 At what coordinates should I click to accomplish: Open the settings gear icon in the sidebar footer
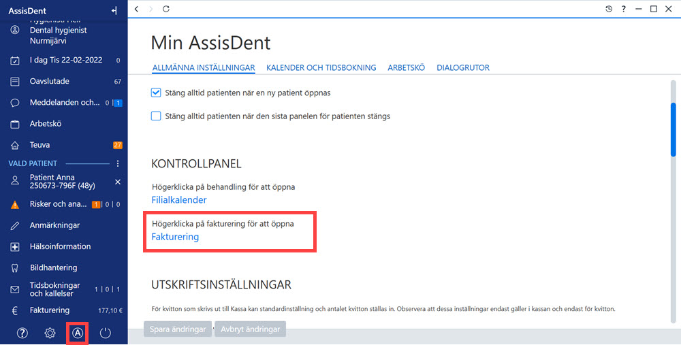(x=50, y=333)
